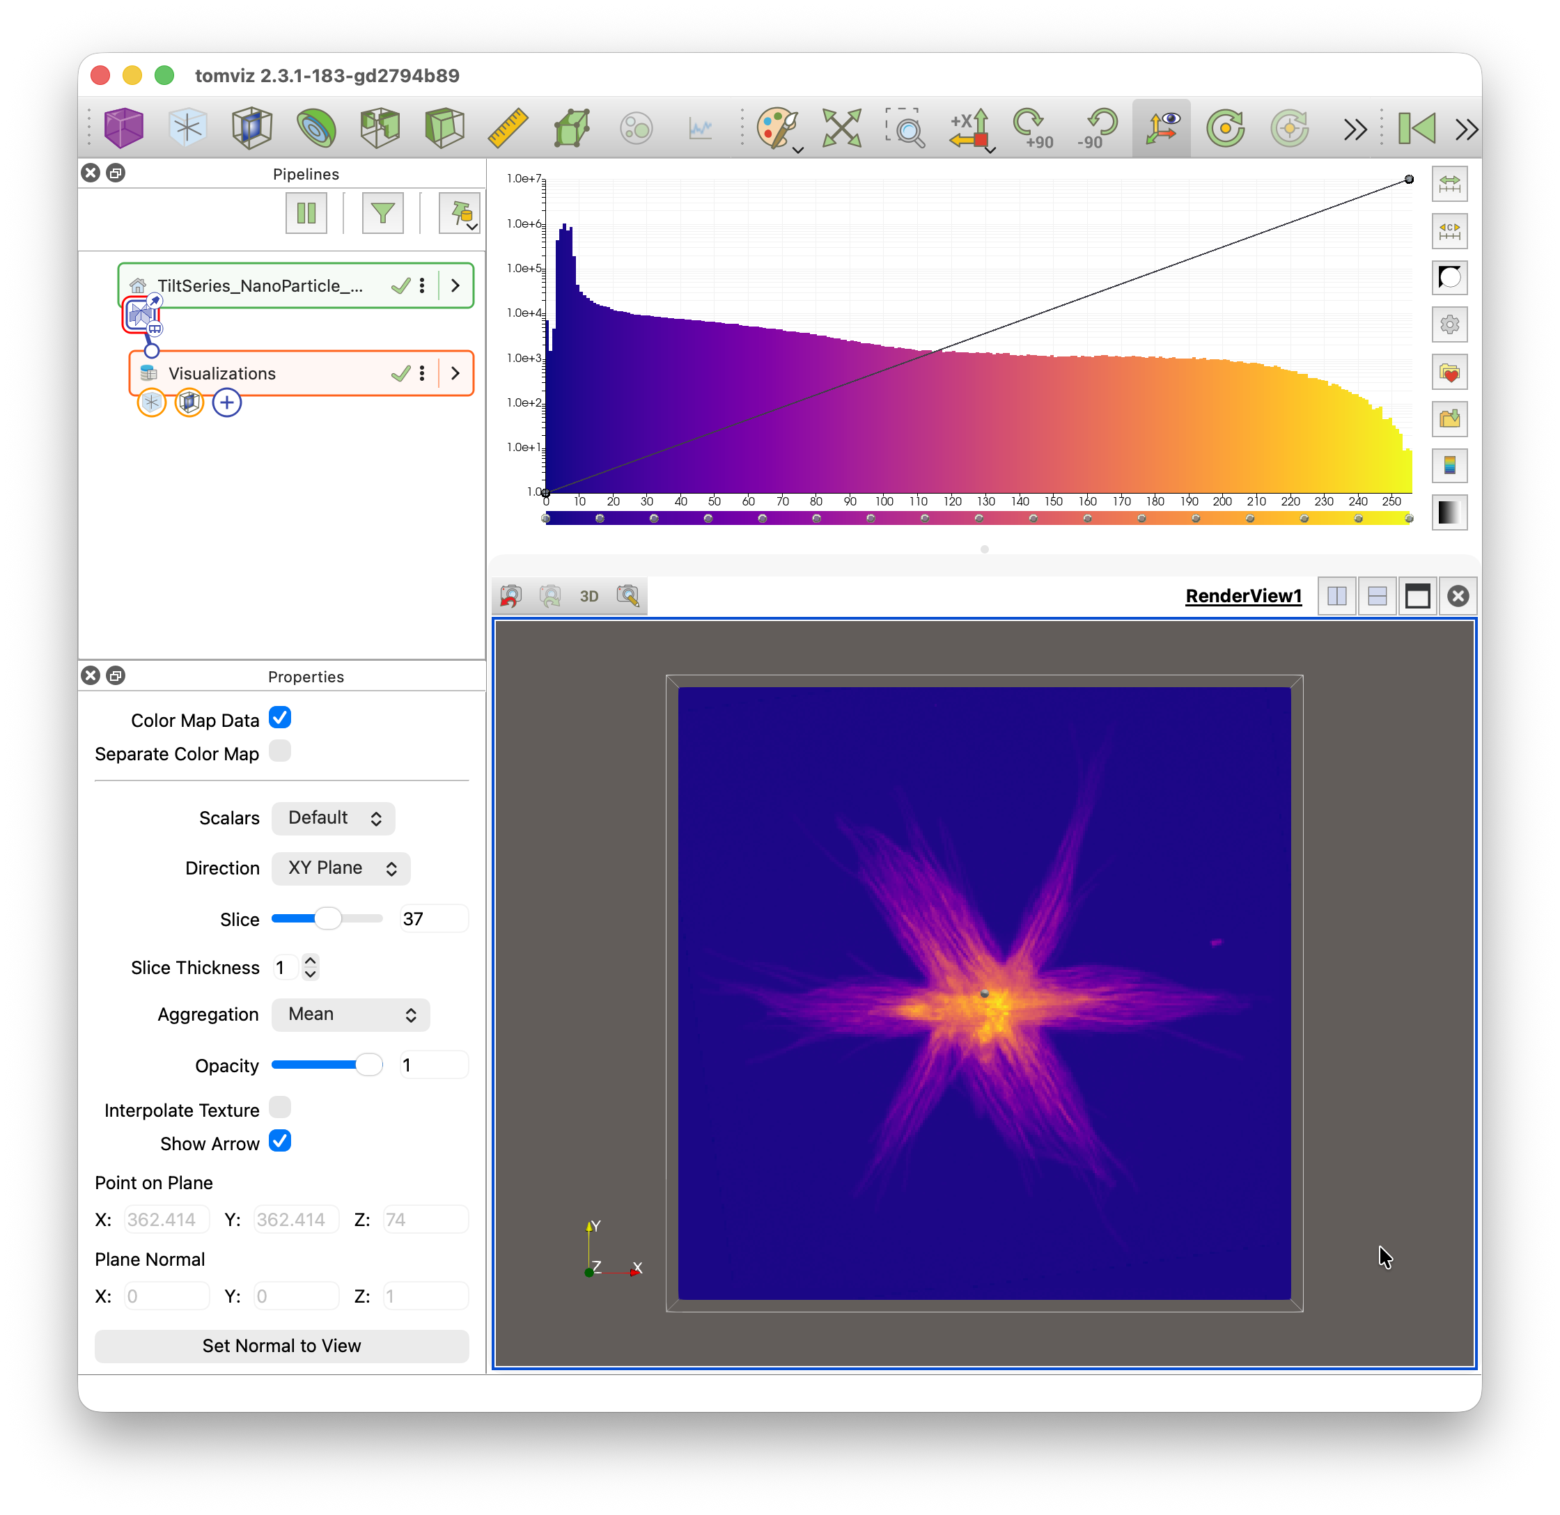Toggle the color legend display
The image size is (1560, 1515).
coord(1449,466)
